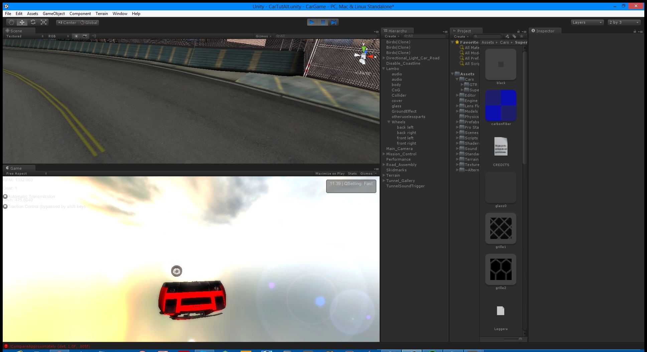Open the Gizmos dropdown in Scene view
Screen dimensions: 647x352
coord(263,36)
